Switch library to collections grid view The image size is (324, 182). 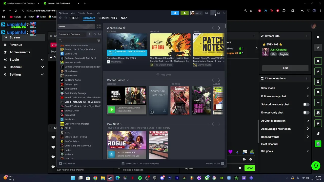(x=99, y=27)
